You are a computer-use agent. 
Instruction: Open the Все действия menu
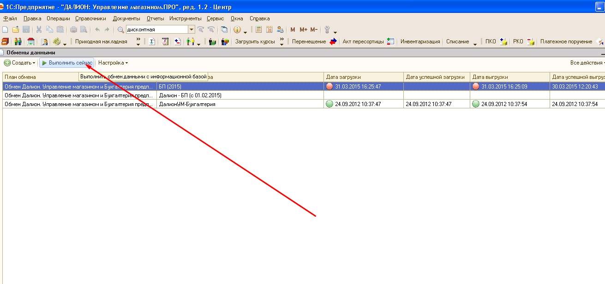pyautogui.click(x=587, y=63)
